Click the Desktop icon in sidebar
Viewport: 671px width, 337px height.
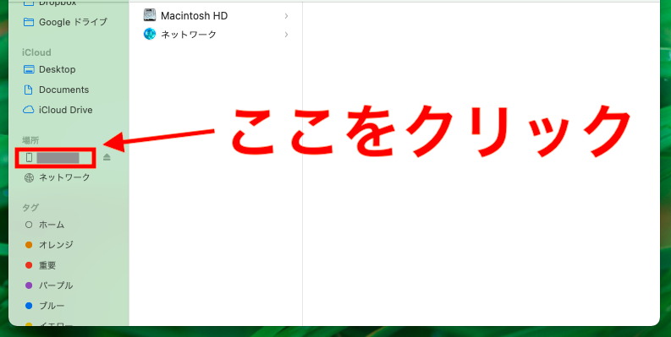pyautogui.click(x=29, y=69)
